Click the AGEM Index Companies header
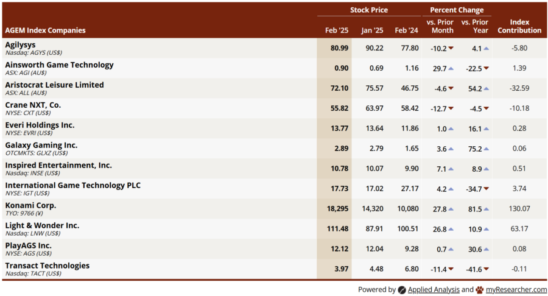Screen dimensions: 548x296 tap(45, 30)
